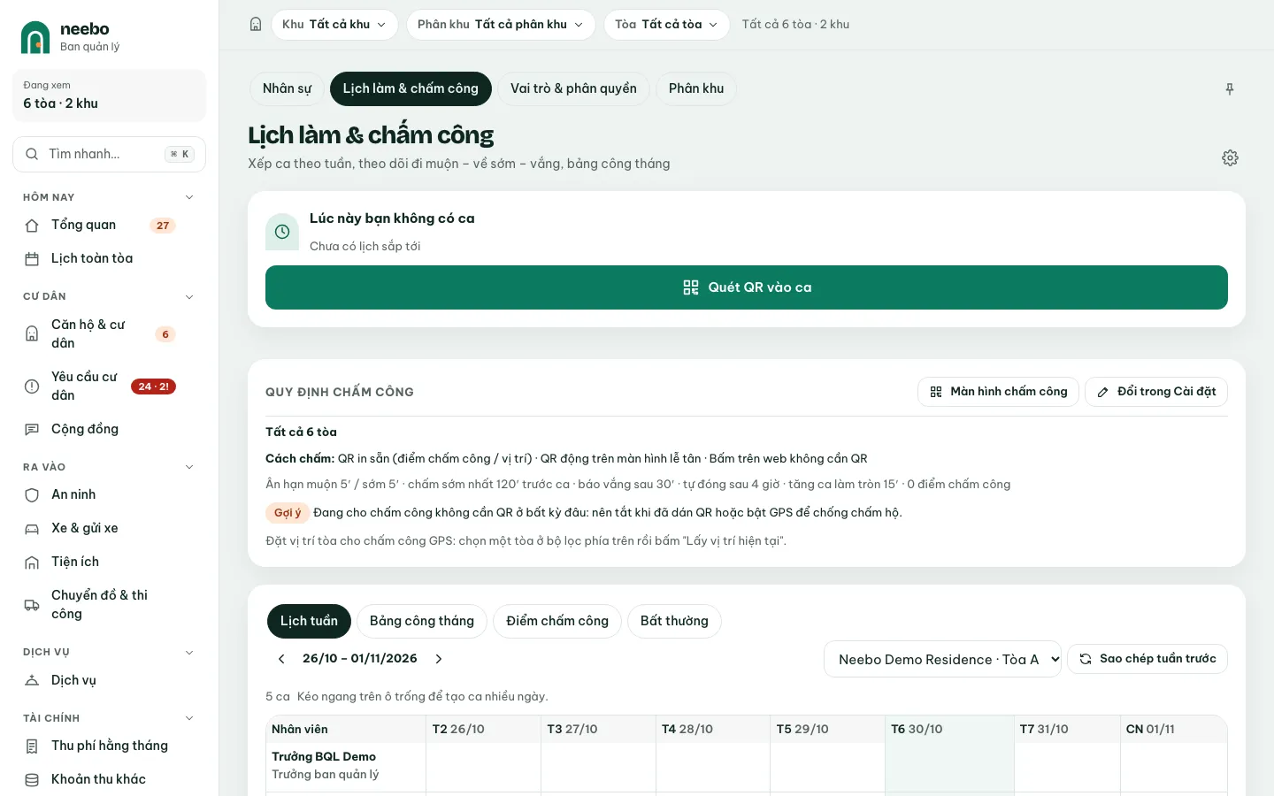Click the search magnifier icon in sidebar
Viewport: 1274px width, 796px height.
(x=32, y=154)
